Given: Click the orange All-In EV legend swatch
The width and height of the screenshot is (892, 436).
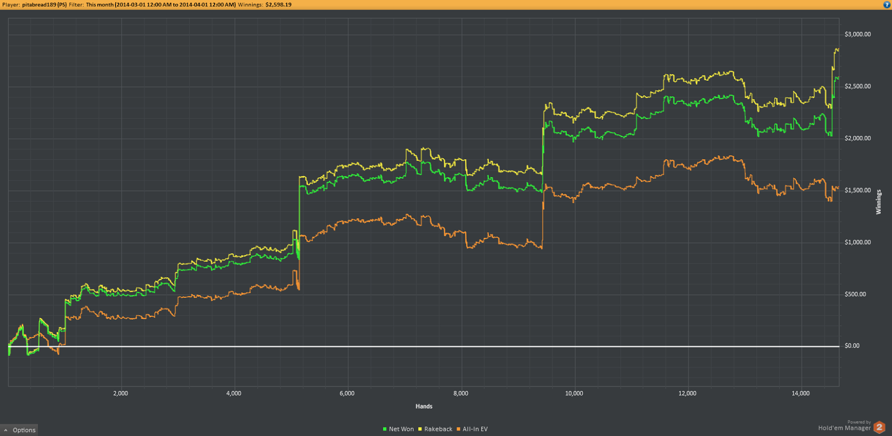Looking at the screenshot, I should (458, 429).
